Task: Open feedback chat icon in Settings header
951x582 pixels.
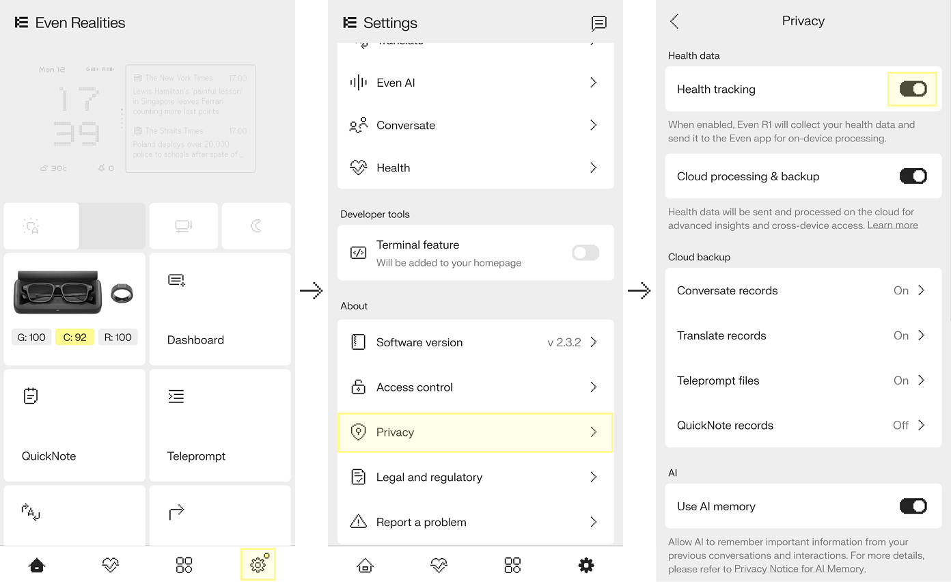Action: 598,24
